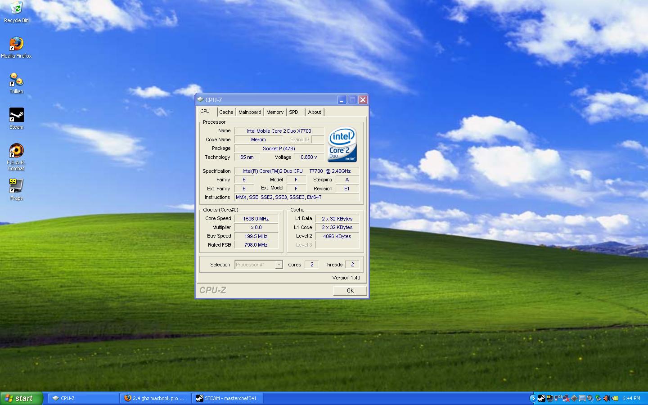Click the L1 Data 2 x 32 KBytes value
The height and width of the screenshot is (405, 648).
337,219
